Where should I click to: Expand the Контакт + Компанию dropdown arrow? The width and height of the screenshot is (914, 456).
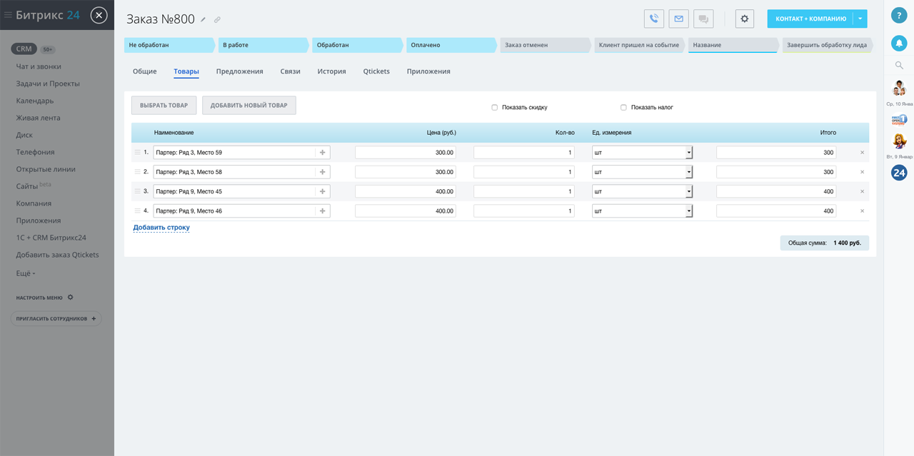coord(860,19)
